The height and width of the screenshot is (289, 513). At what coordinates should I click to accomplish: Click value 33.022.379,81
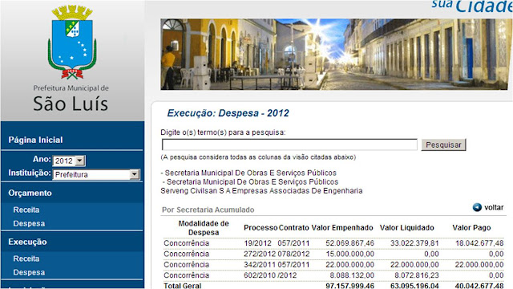coord(414,243)
